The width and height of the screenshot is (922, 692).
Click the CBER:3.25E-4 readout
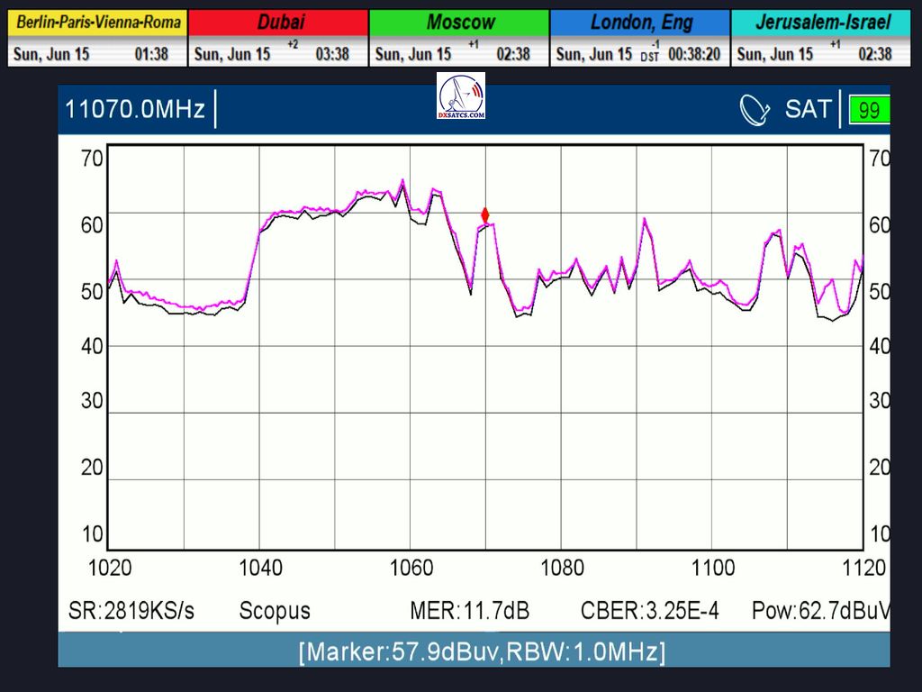pos(650,611)
